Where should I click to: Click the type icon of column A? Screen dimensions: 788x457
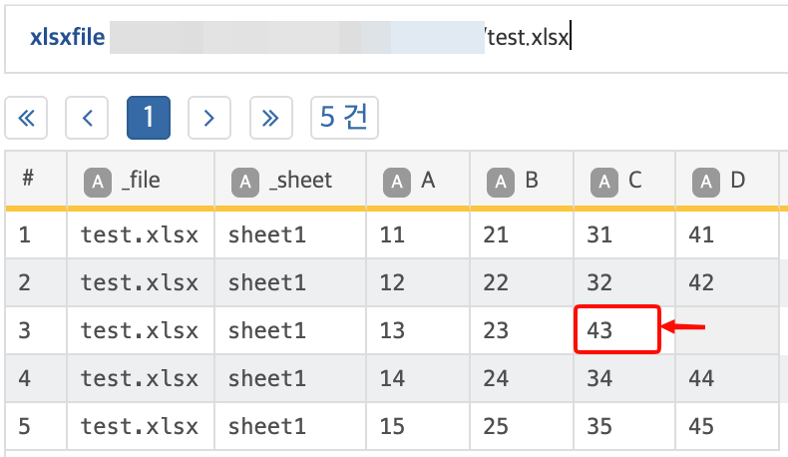pos(397,181)
